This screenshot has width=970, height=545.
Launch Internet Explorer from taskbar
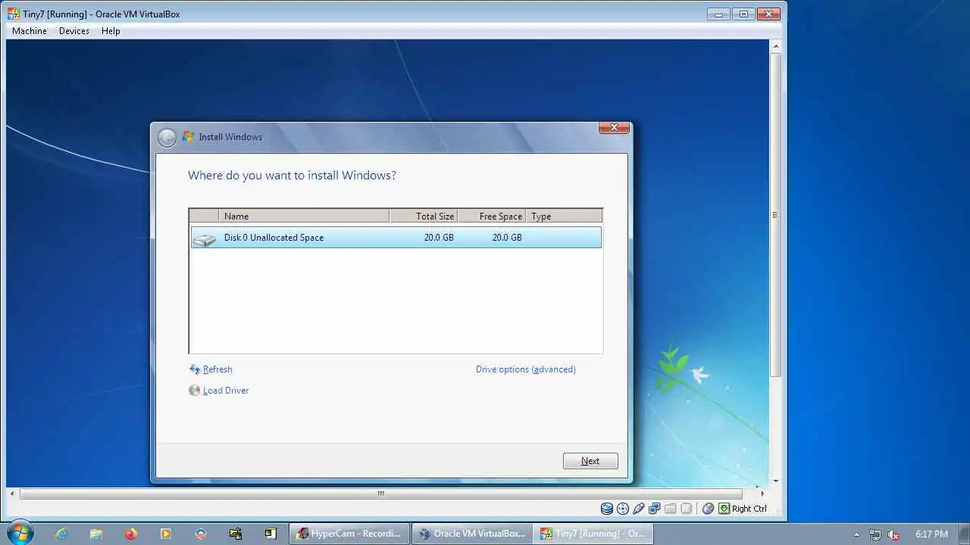point(61,534)
